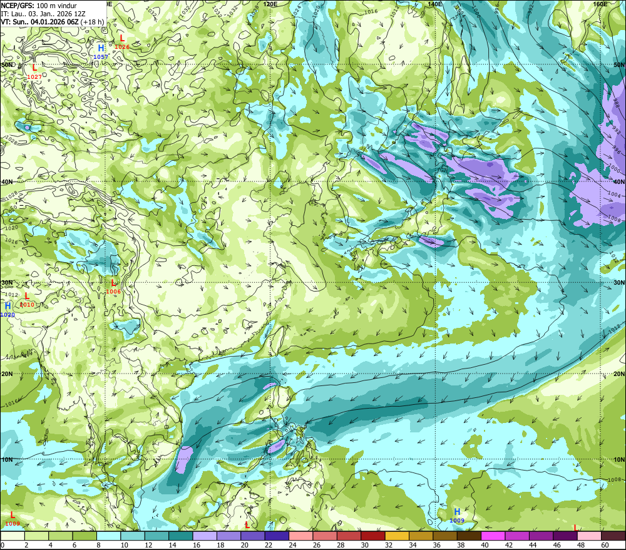Pick the 12–14 teal legend swatch

tap(156, 536)
